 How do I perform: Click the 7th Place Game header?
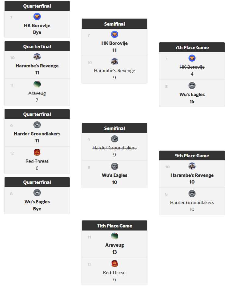pyautogui.click(x=192, y=48)
